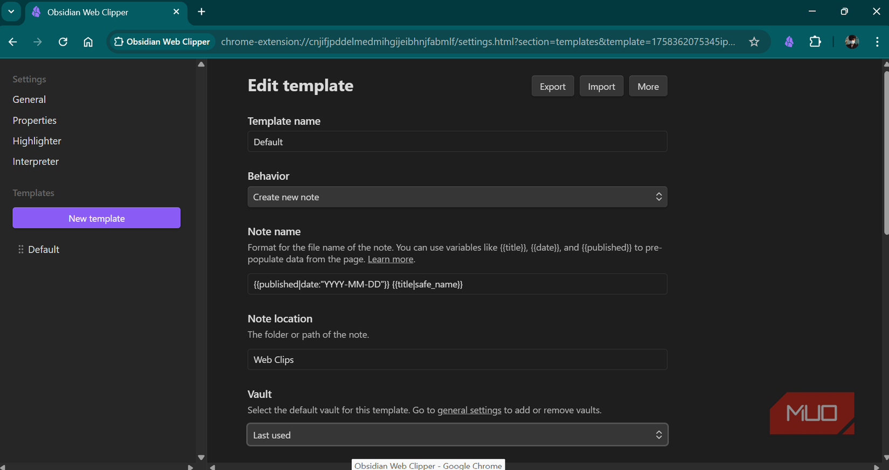Click the Note location field
This screenshot has height=470, width=889.
(457, 360)
